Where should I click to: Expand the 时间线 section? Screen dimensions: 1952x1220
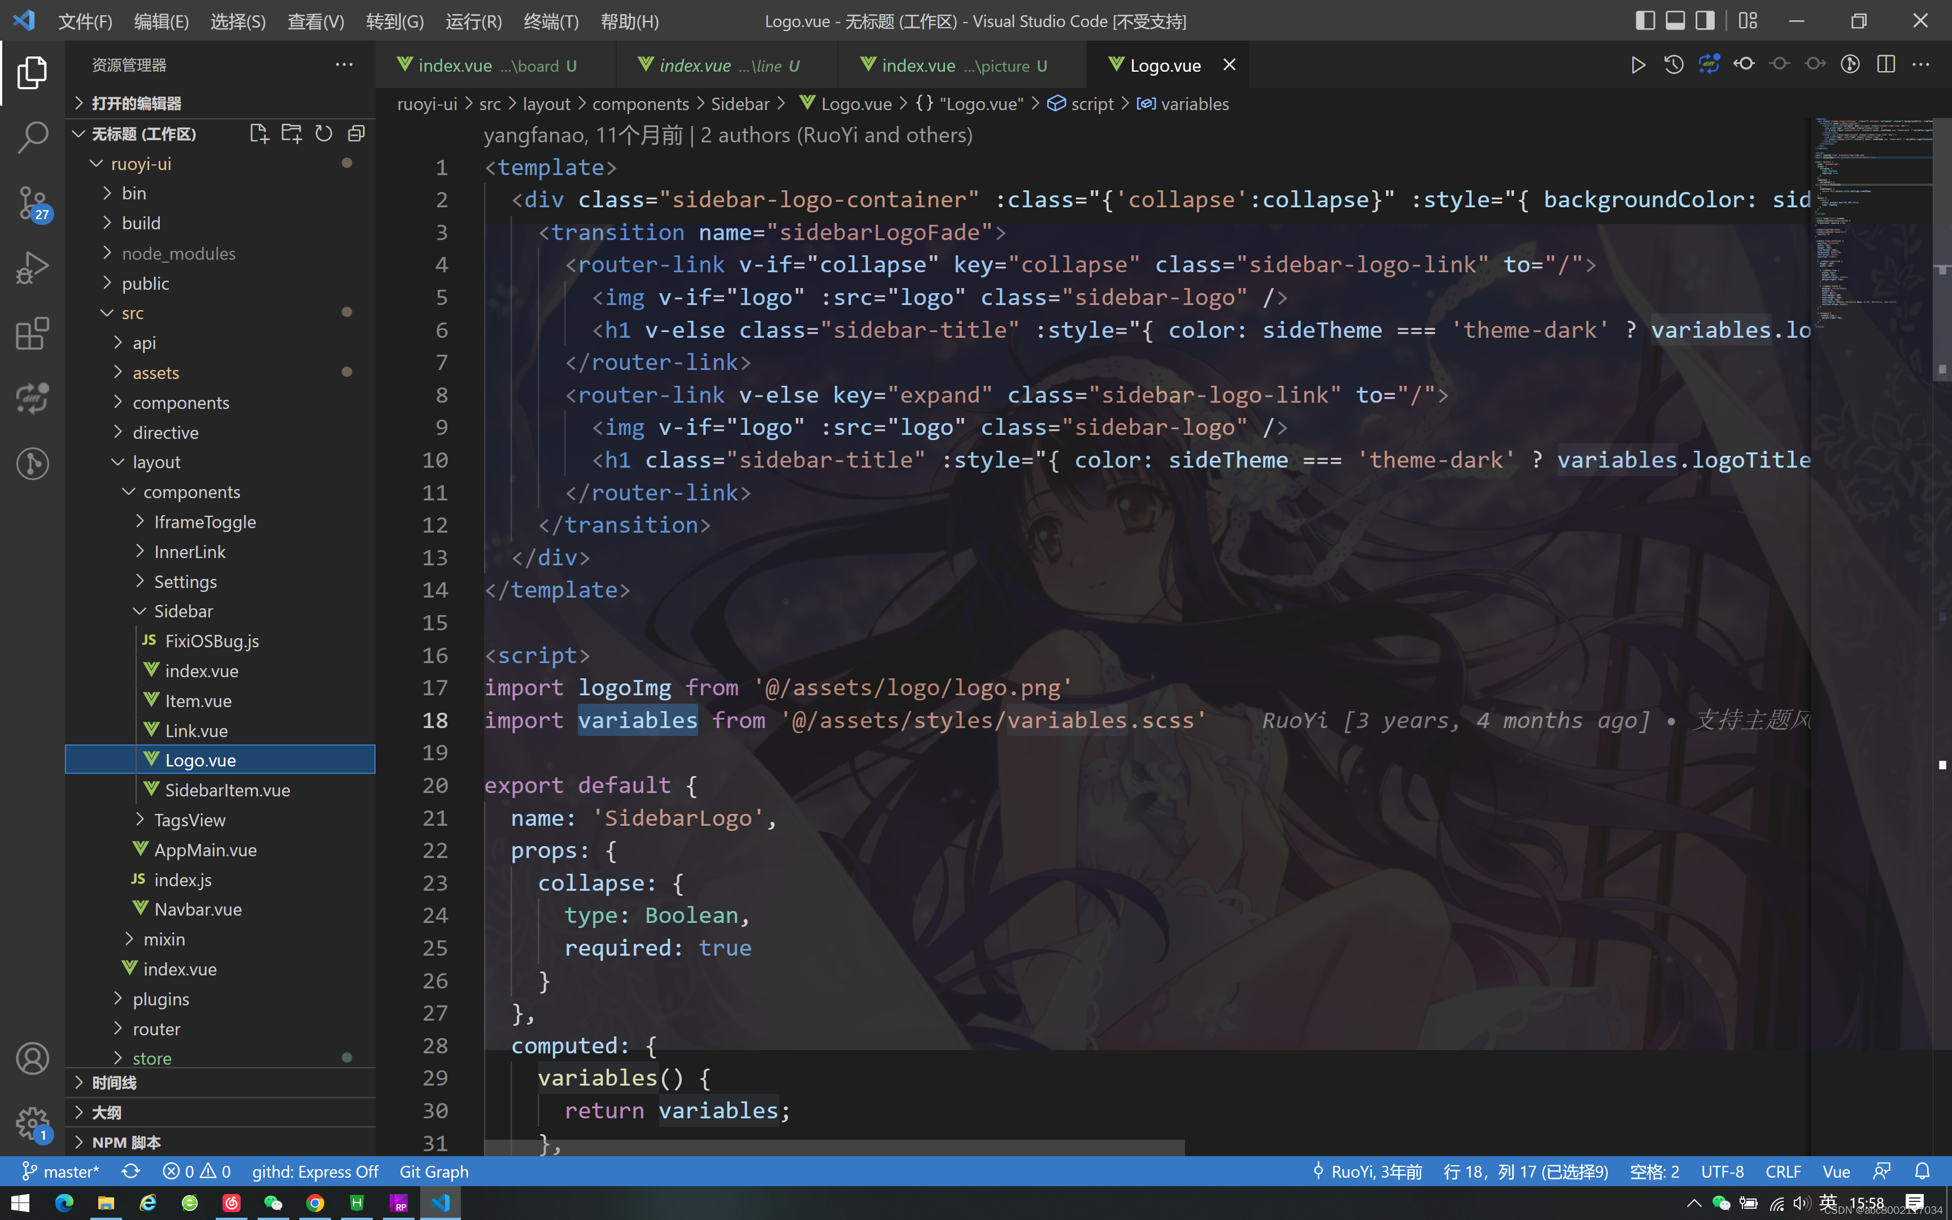click(219, 1082)
